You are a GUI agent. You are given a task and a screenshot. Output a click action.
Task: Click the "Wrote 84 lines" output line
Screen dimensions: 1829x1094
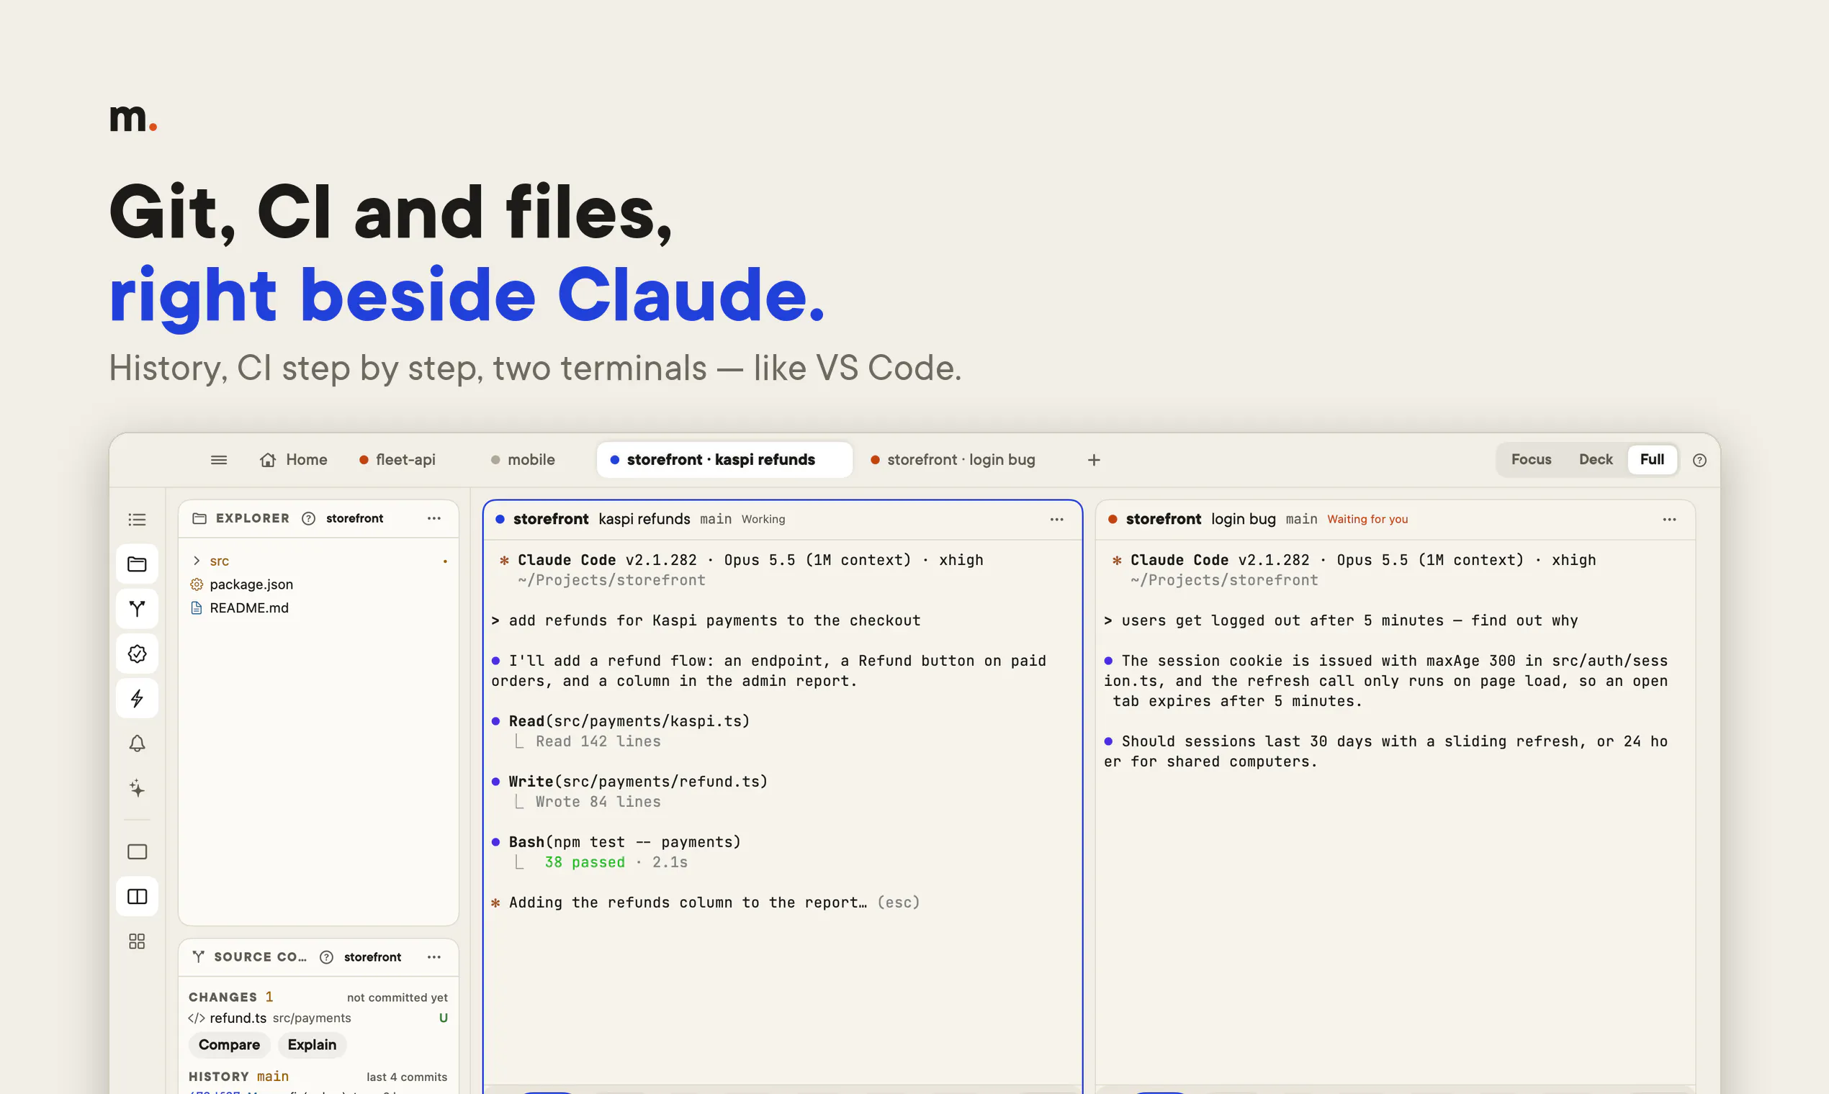coord(598,802)
